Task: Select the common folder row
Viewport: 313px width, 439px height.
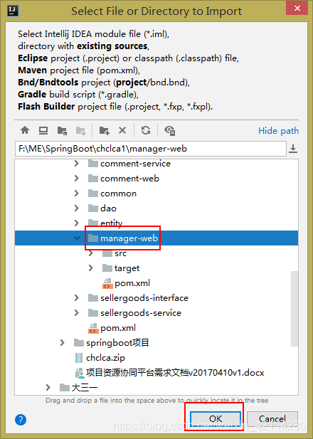Action: 156,194
